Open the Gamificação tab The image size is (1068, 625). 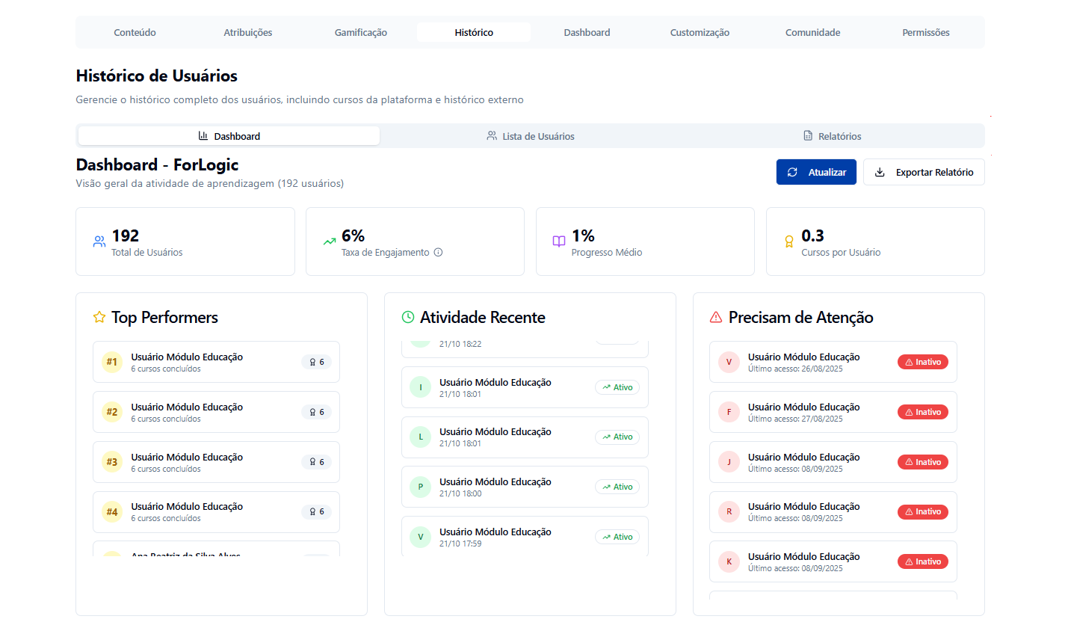click(x=360, y=33)
